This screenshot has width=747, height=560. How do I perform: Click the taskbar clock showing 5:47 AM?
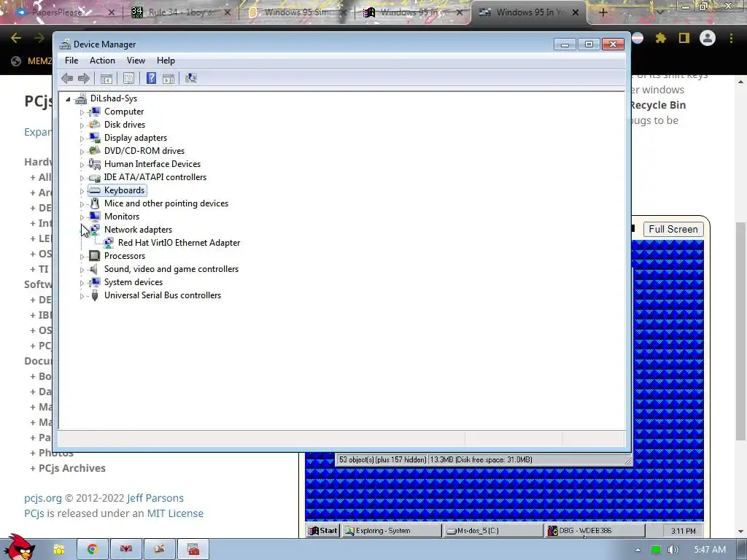click(x=709, y=550)
